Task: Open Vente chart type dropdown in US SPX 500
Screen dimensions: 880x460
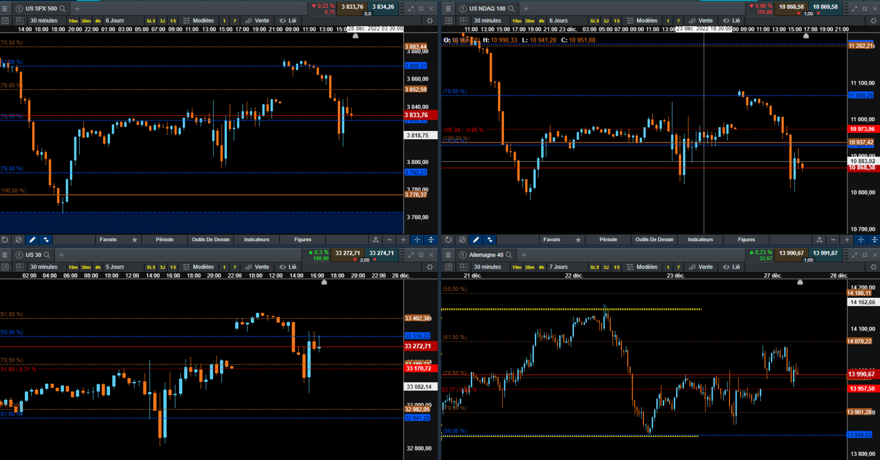Action: click(x=257, y=21)
